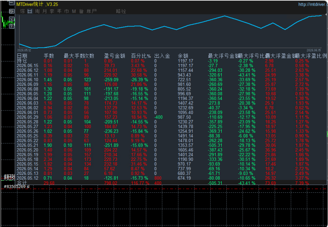Click the #83505269 sl order line label
This screenshot has height=227, width=328.
[x=16, y=186]
